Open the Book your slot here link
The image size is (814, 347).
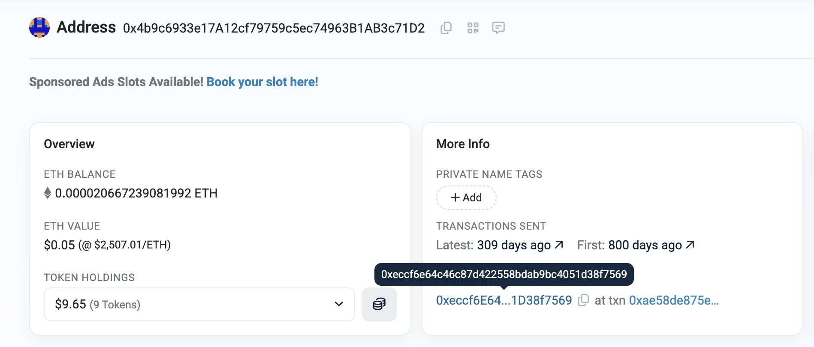click(262, 82)
